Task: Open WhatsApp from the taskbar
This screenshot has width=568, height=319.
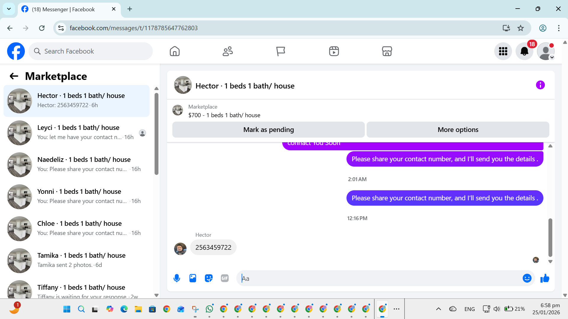Action: [x=209, y=309]
